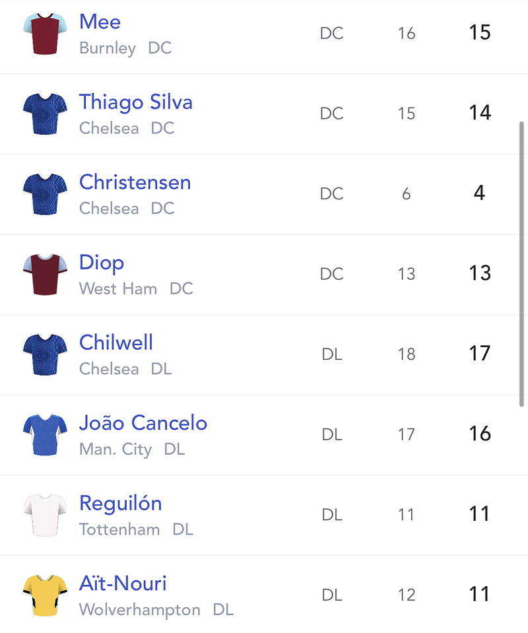Screen dimensions: 528x633
Task: Click Christensen's bold score of 4
Action: coord(479,193)
